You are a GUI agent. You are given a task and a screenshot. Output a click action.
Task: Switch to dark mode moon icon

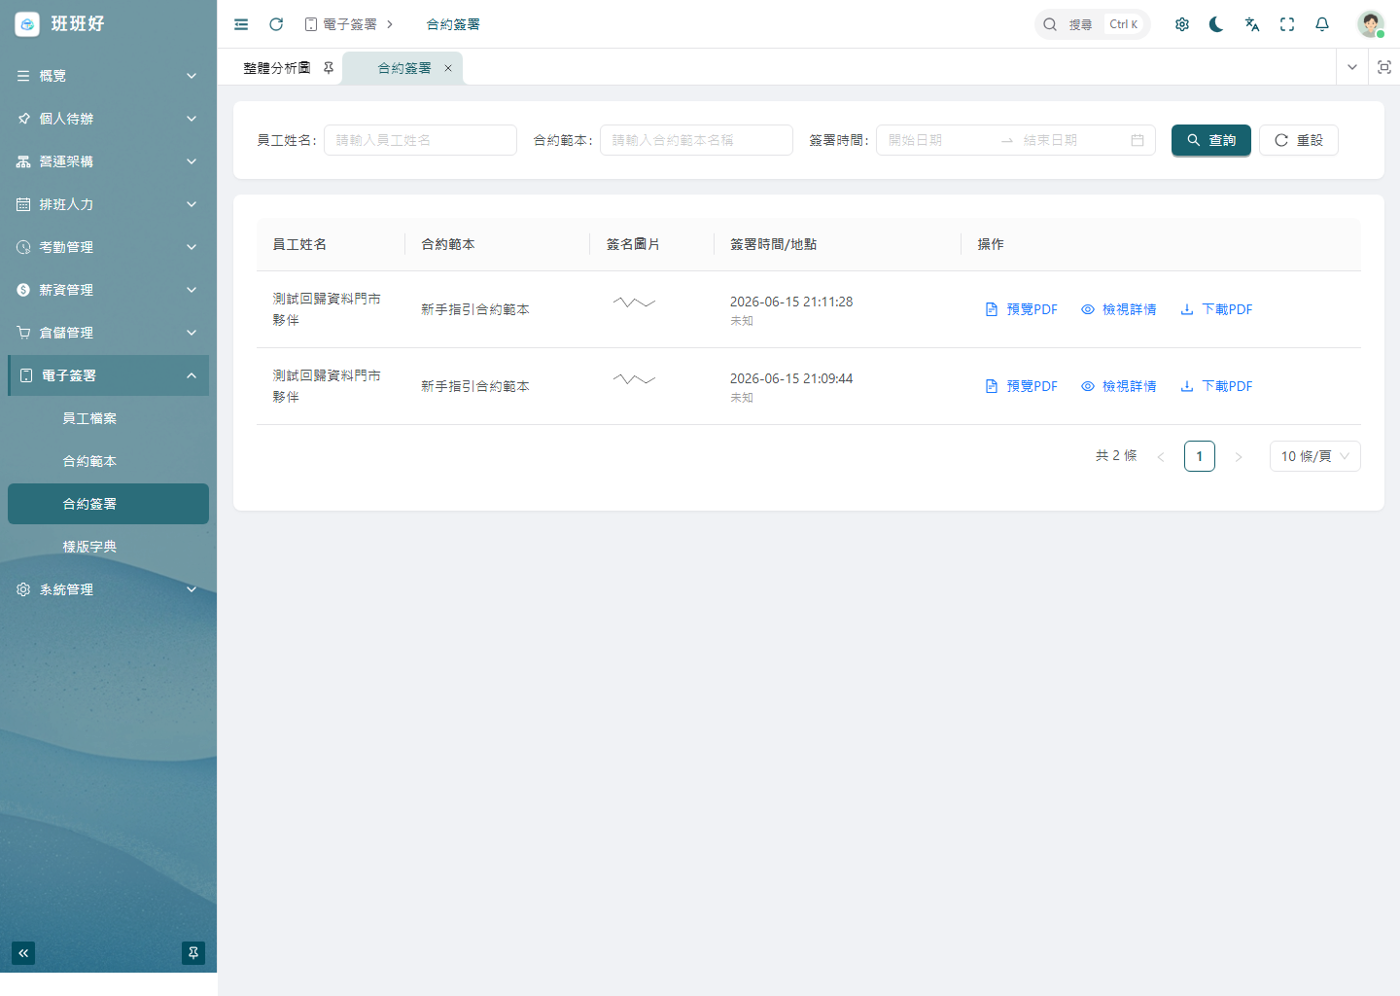(x=1216, y=24)
